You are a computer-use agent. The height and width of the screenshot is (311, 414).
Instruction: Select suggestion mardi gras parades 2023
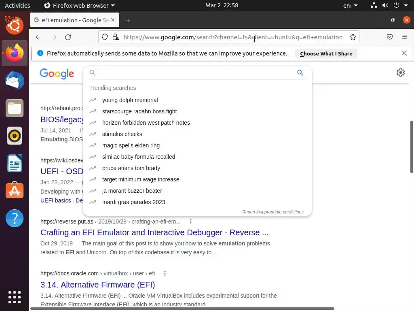pos(197,202)
